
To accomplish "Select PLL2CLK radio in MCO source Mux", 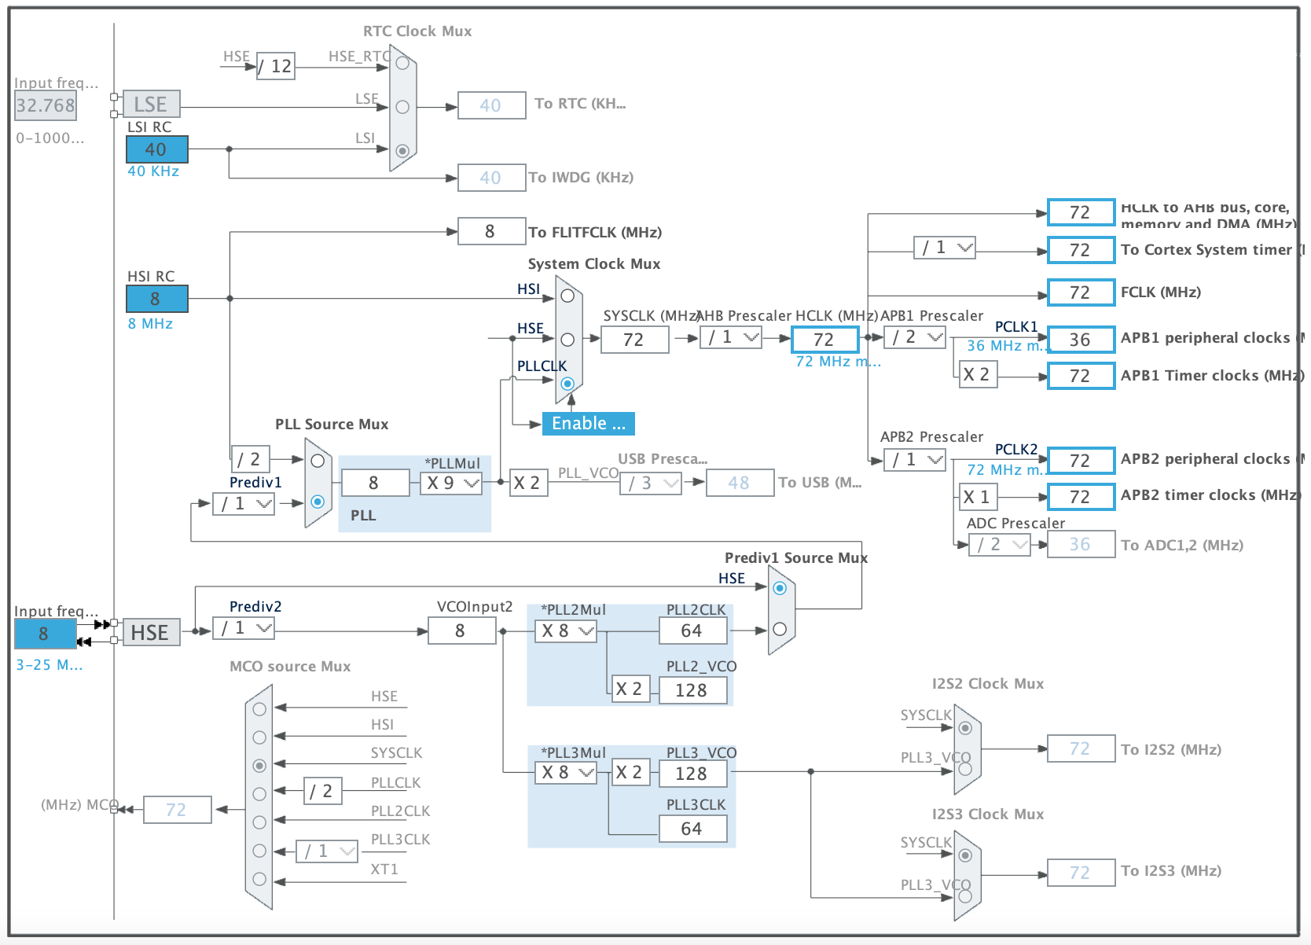I will pos(259,822).
